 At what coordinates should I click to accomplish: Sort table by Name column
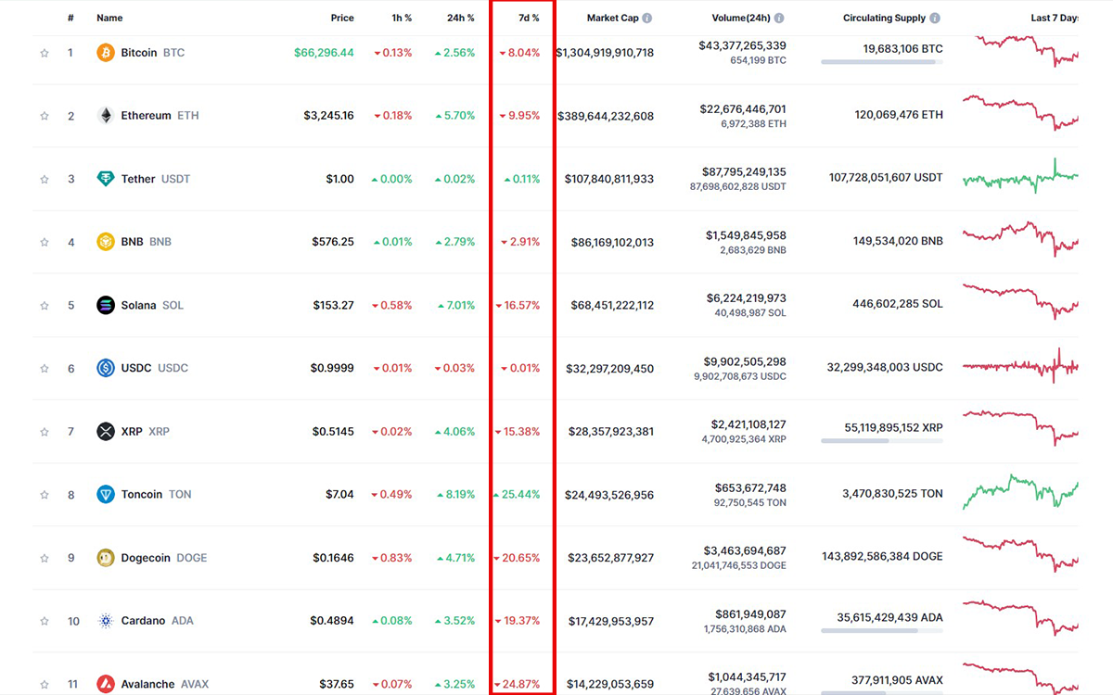pos(109,19)
